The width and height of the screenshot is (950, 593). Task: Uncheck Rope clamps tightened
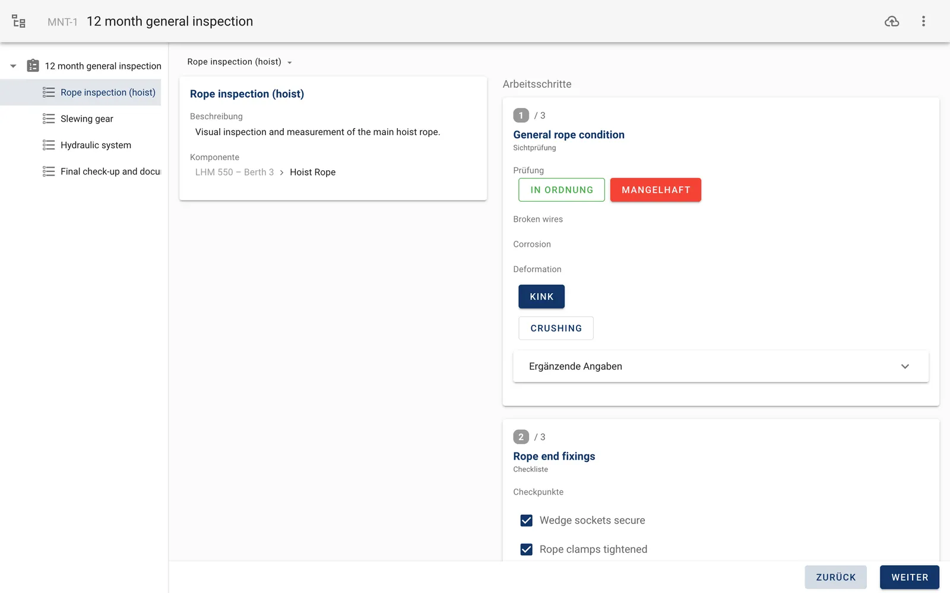point(526,550)
